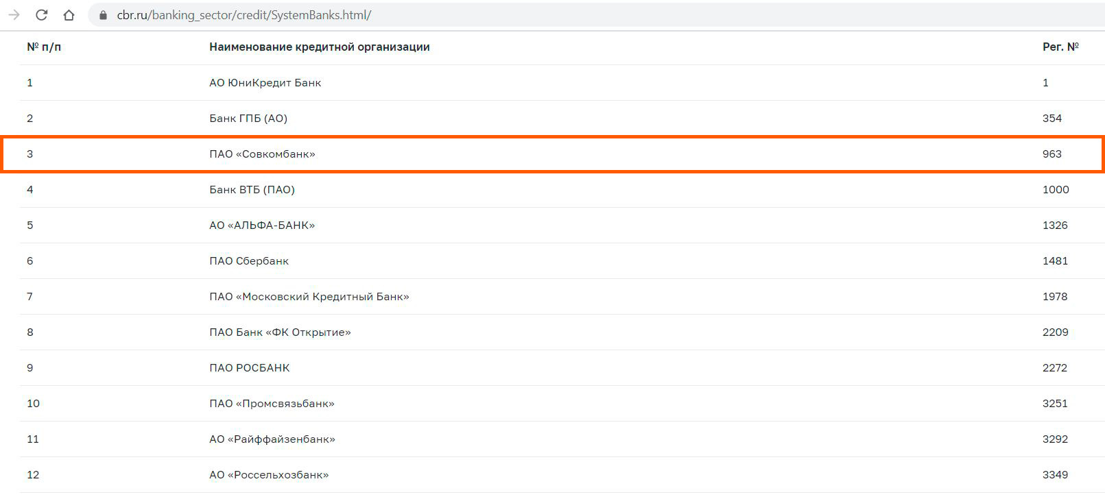Click the '№ п/п' column header
This screenshot has height=499, width=1105.
(x=44, y=47)
